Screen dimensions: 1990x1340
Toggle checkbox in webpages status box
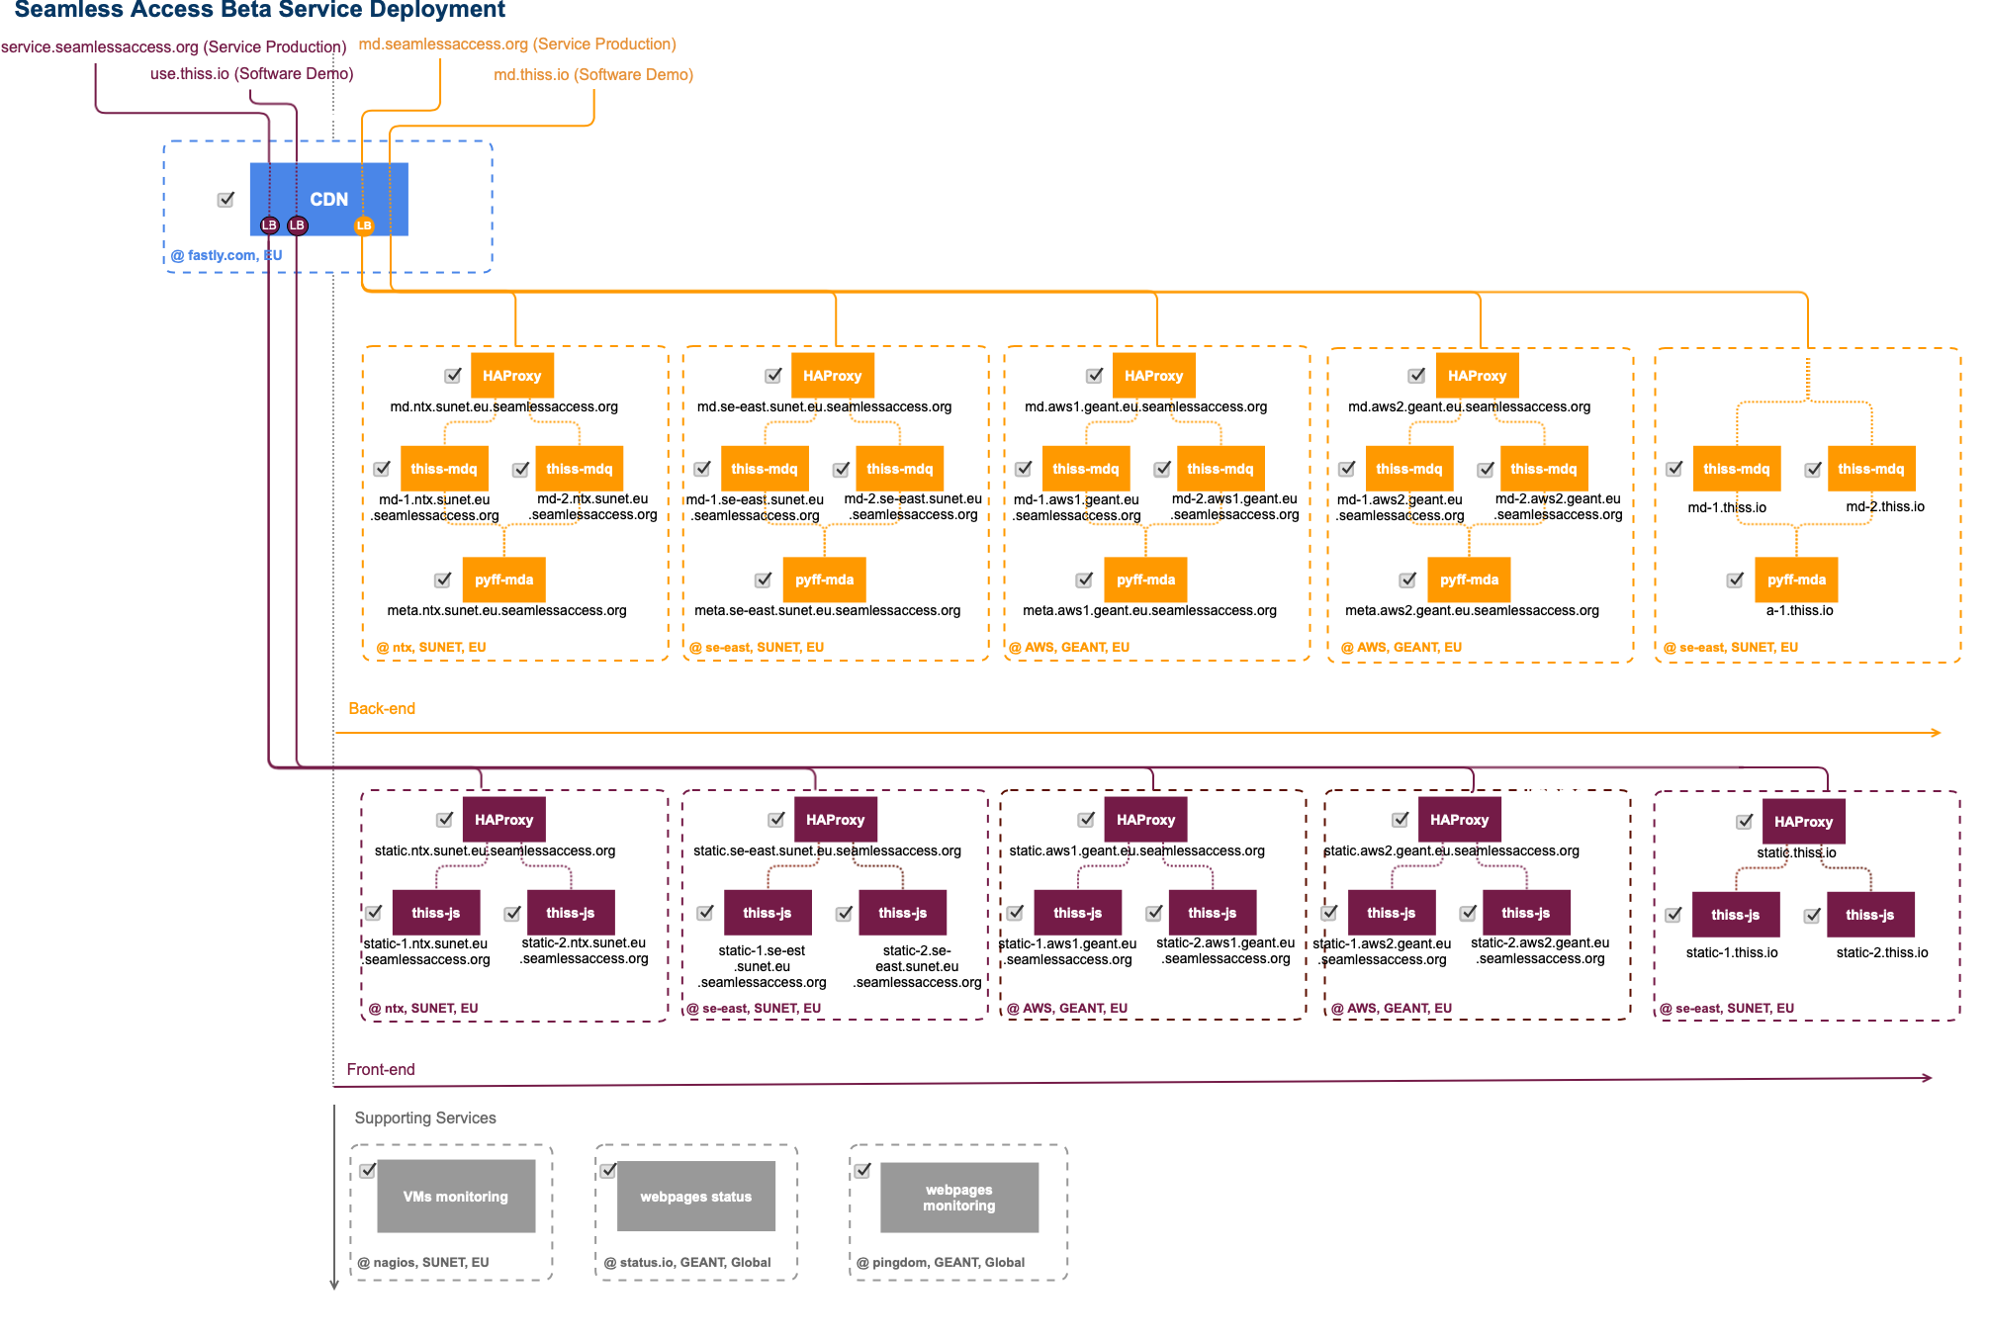click(x=608, y=1170)
